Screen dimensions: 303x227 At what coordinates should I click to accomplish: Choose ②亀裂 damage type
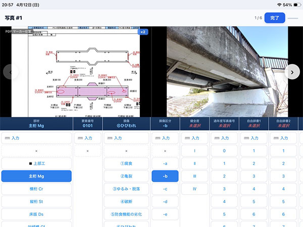127,176
